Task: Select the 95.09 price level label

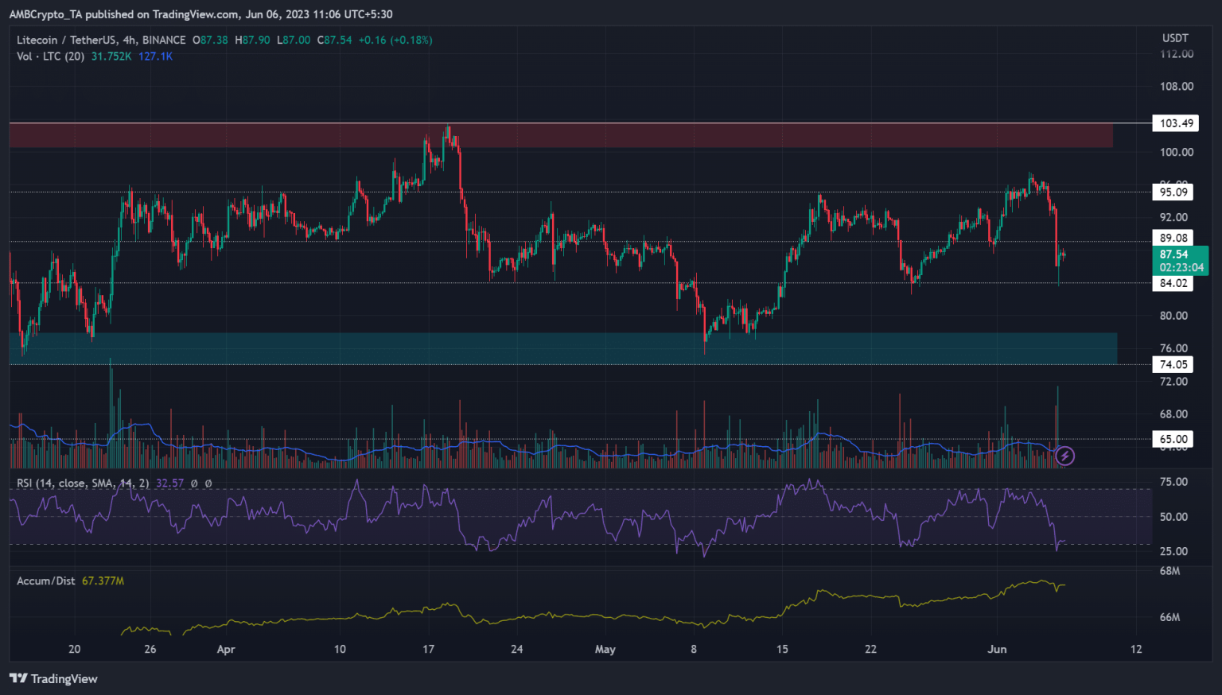Action: point(1173,192)
